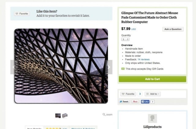Open the 14 reviews feedback link
This screenshot has height=129, width=196.
click(x=143, y=59)
